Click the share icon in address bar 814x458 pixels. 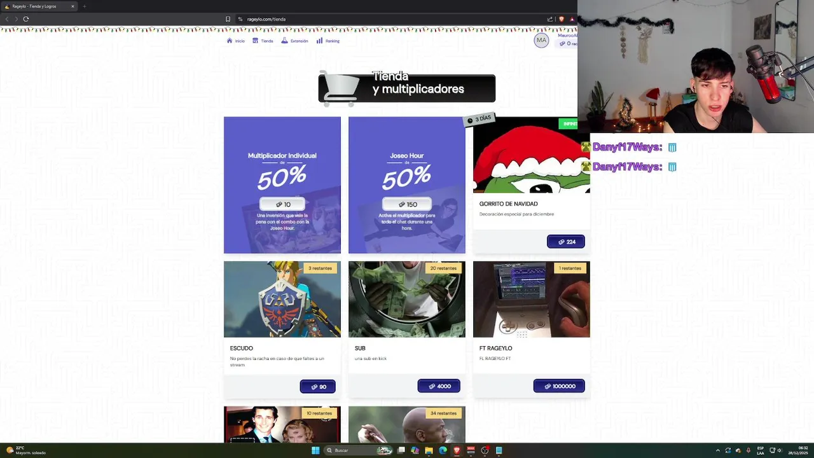click(x=550, y=19)
